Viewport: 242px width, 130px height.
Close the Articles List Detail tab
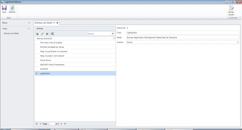(57, 23)
